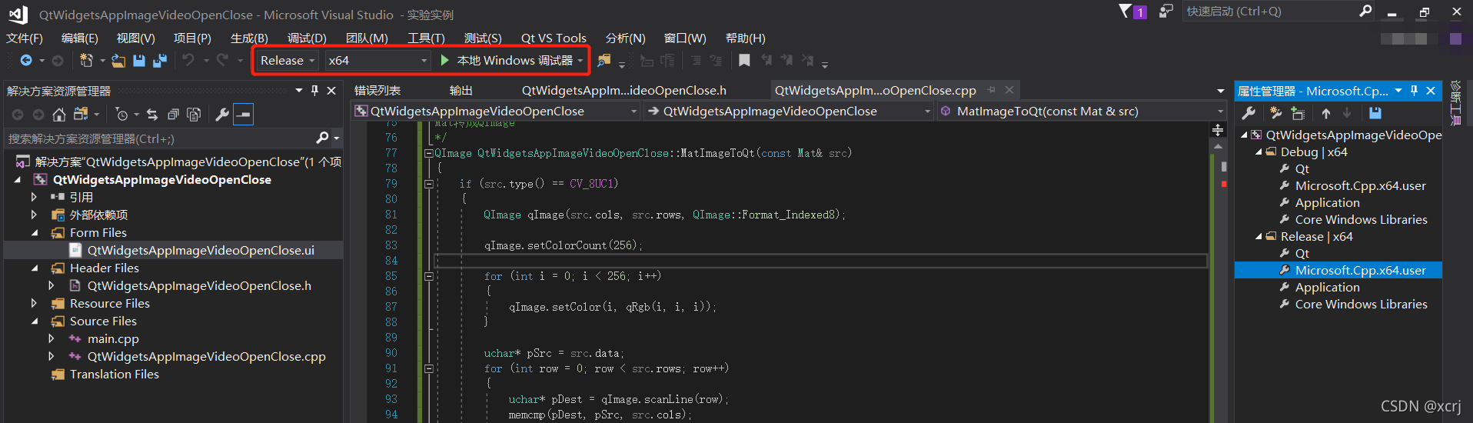Click the editor vertical scrollbar up arrow
The width and height of the screenshot is (1473, 423).
1218,146
